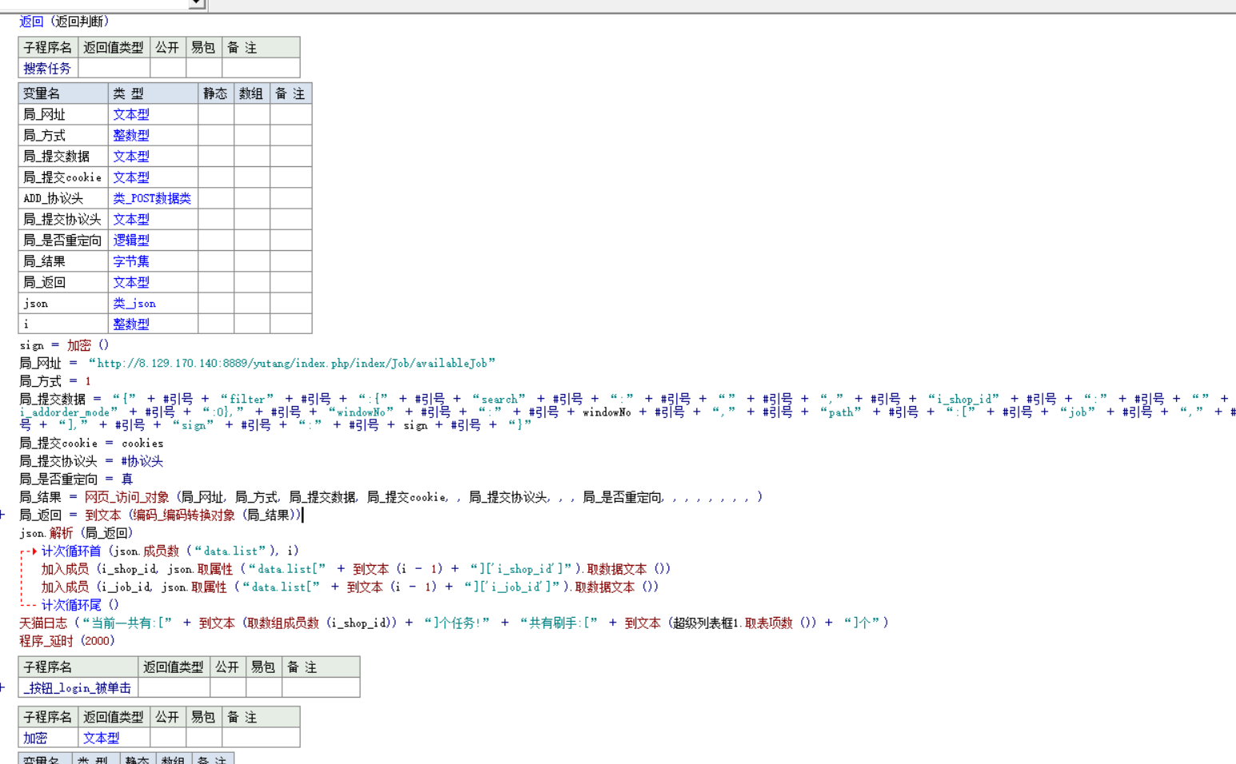Click 字节集 type of 局_结果
This screenshot has width=1236, height=764.
[x=131, y=261]
